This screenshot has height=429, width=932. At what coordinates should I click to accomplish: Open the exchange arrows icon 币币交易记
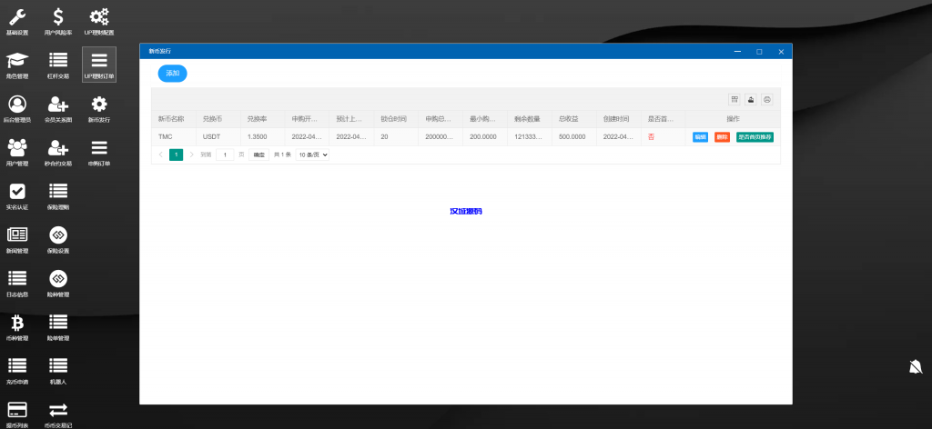click(58, 414)
